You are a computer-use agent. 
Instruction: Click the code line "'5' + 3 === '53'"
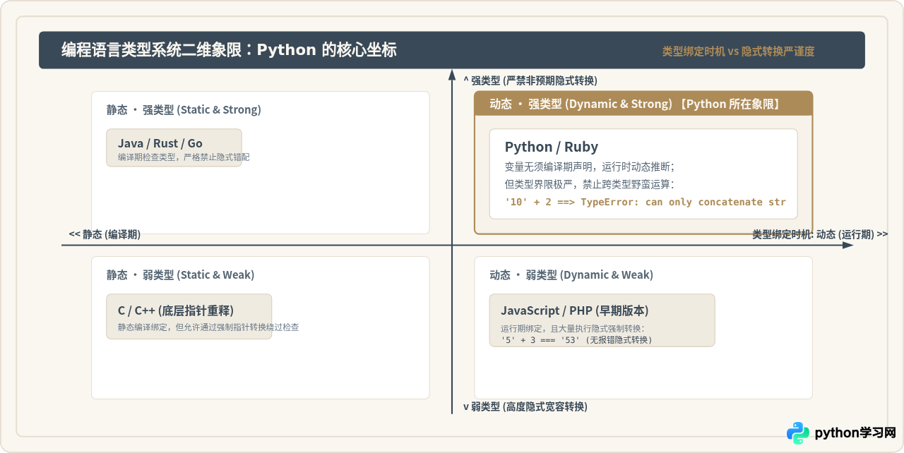pyautogui.click(x=576, y=339)
